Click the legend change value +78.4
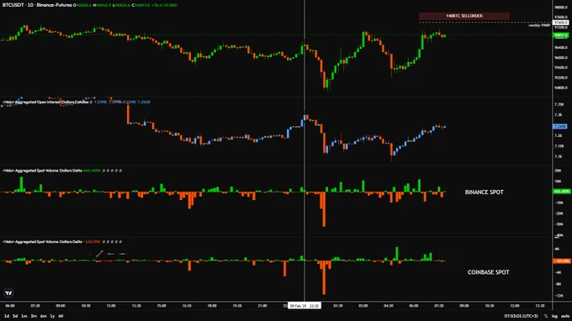 click(x=156, y=5)
